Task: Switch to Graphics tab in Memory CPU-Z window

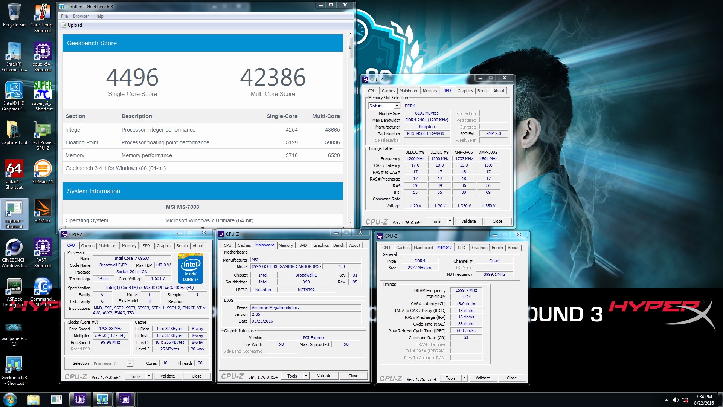Action: click(479, 248)
